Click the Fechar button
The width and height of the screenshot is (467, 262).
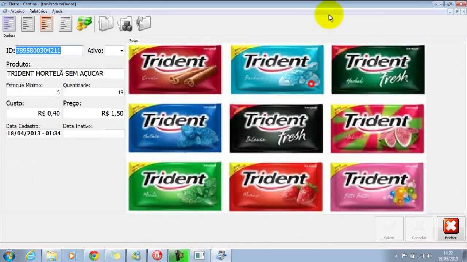tap(451, 229)
